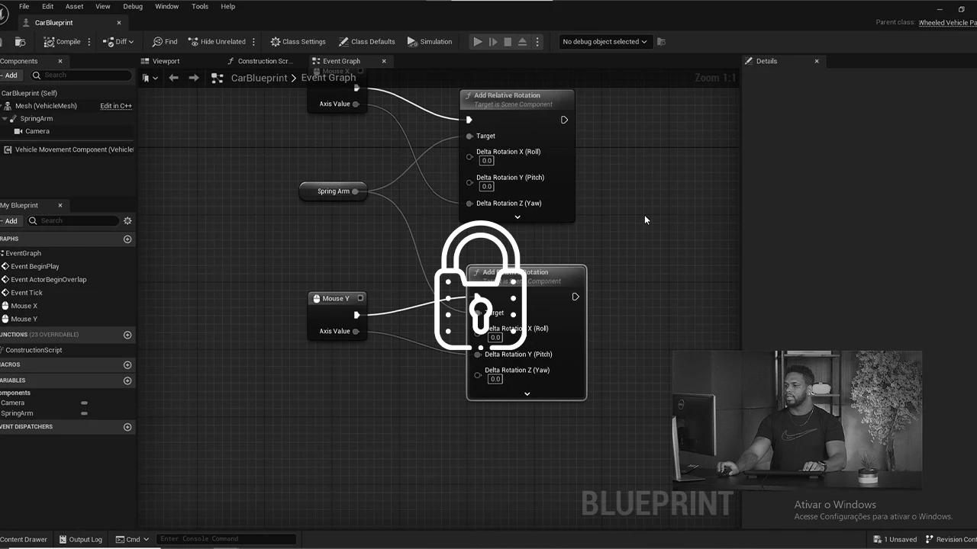The height and width of the screenshot is (549, 977).
Task: Click Mouse Y node Axis Value pin
Action: pyautogui.click(x=356, y=331)
